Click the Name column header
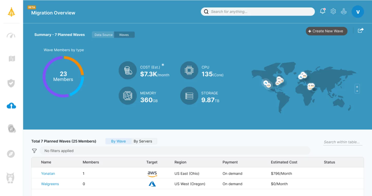This screenshot has height=196, width=372. pos(46,162)
